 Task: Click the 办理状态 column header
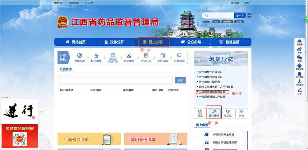click(x=173, y=90)
